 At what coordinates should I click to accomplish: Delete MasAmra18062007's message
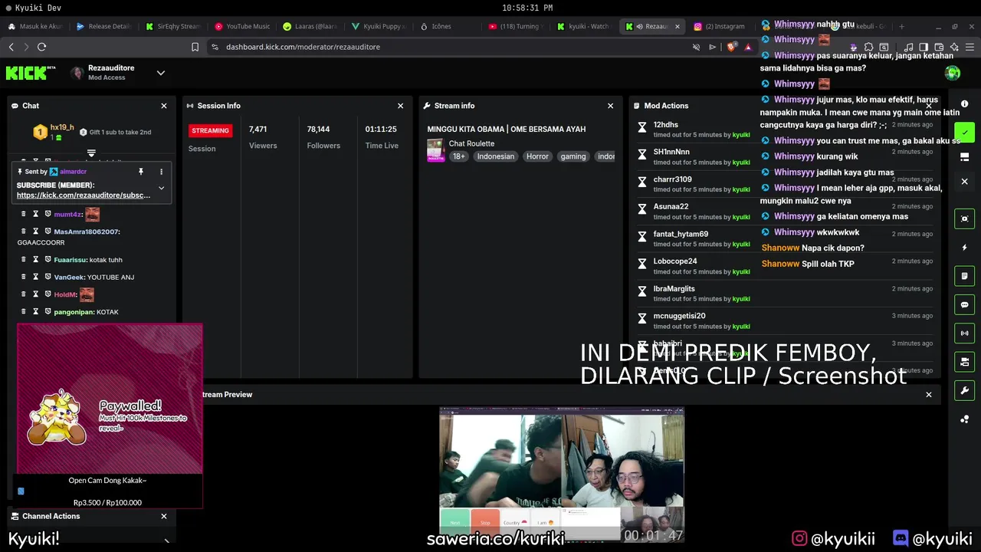click(x=23, y=231)
